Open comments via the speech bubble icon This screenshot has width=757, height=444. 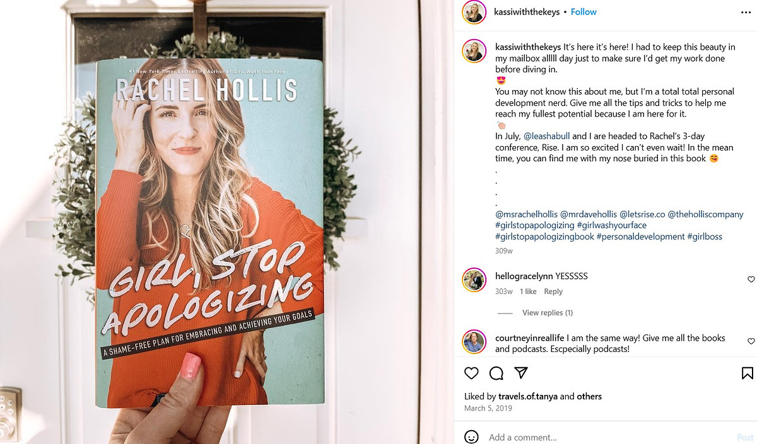coord(496,373)
